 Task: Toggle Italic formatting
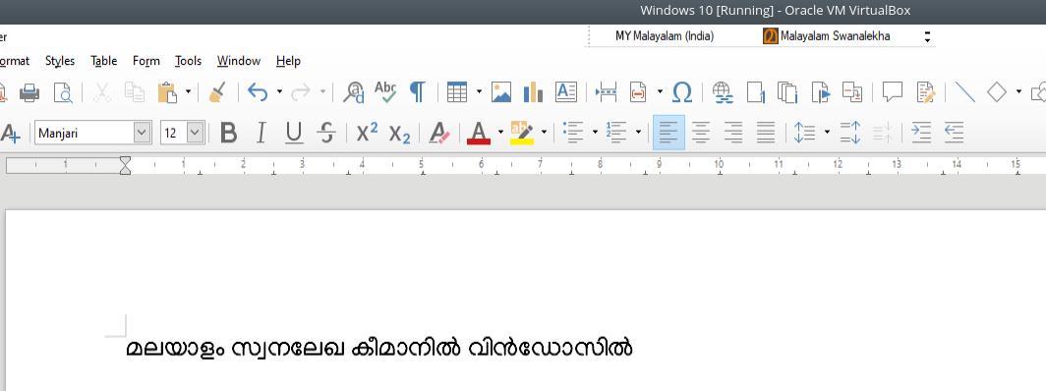pos(261,134)
